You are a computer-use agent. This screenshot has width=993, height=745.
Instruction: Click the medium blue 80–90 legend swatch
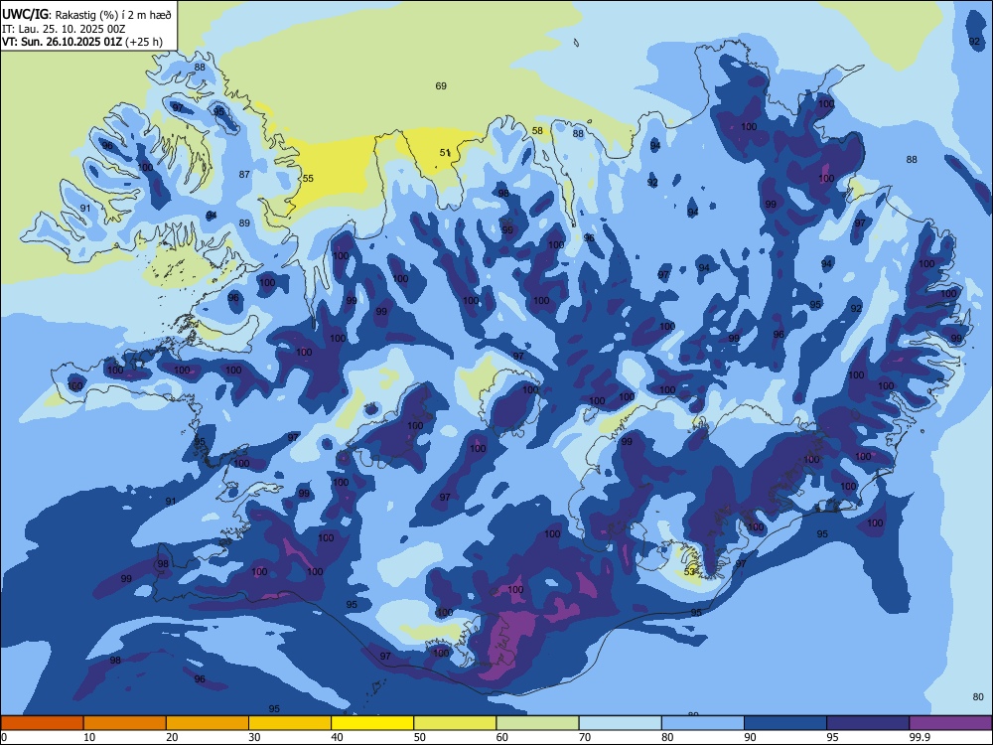(703, 723)
